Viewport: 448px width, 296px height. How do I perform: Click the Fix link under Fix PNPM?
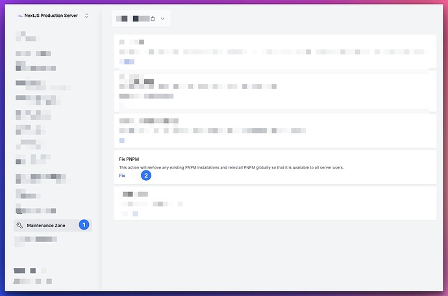point(122,176)
